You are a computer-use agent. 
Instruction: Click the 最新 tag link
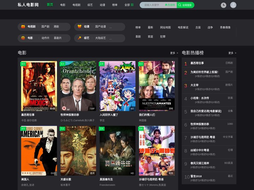[150, 27]
